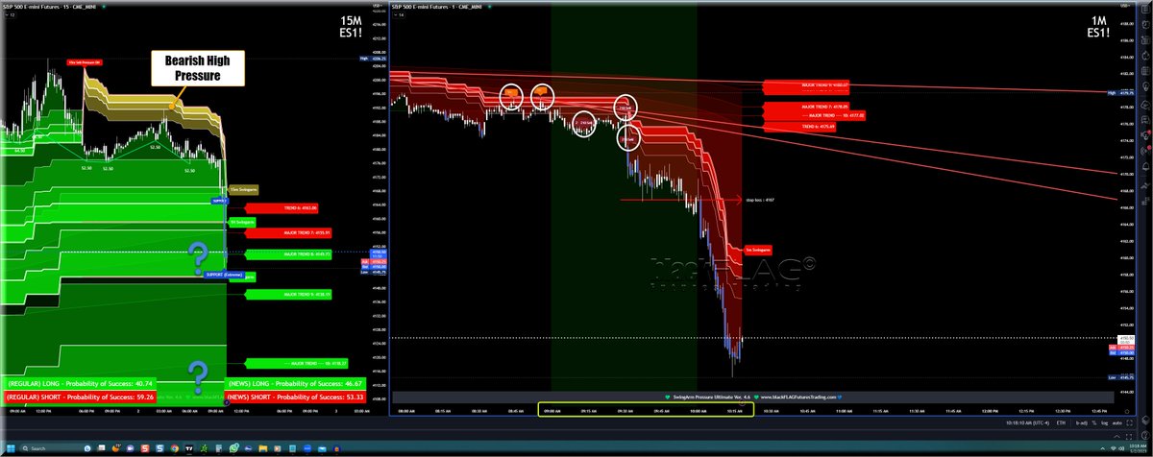
Task: Click the 12:00 PM time axis label on 1M chart
Action: [990, 411]
